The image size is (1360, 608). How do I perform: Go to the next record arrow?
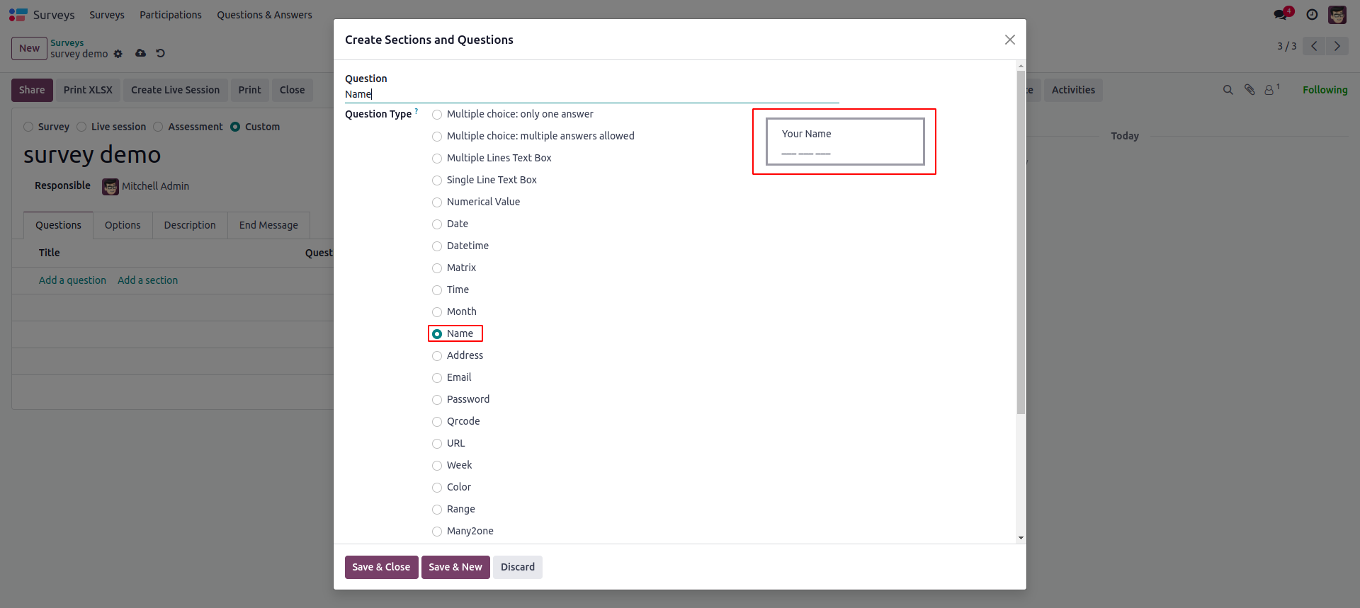1337,46
